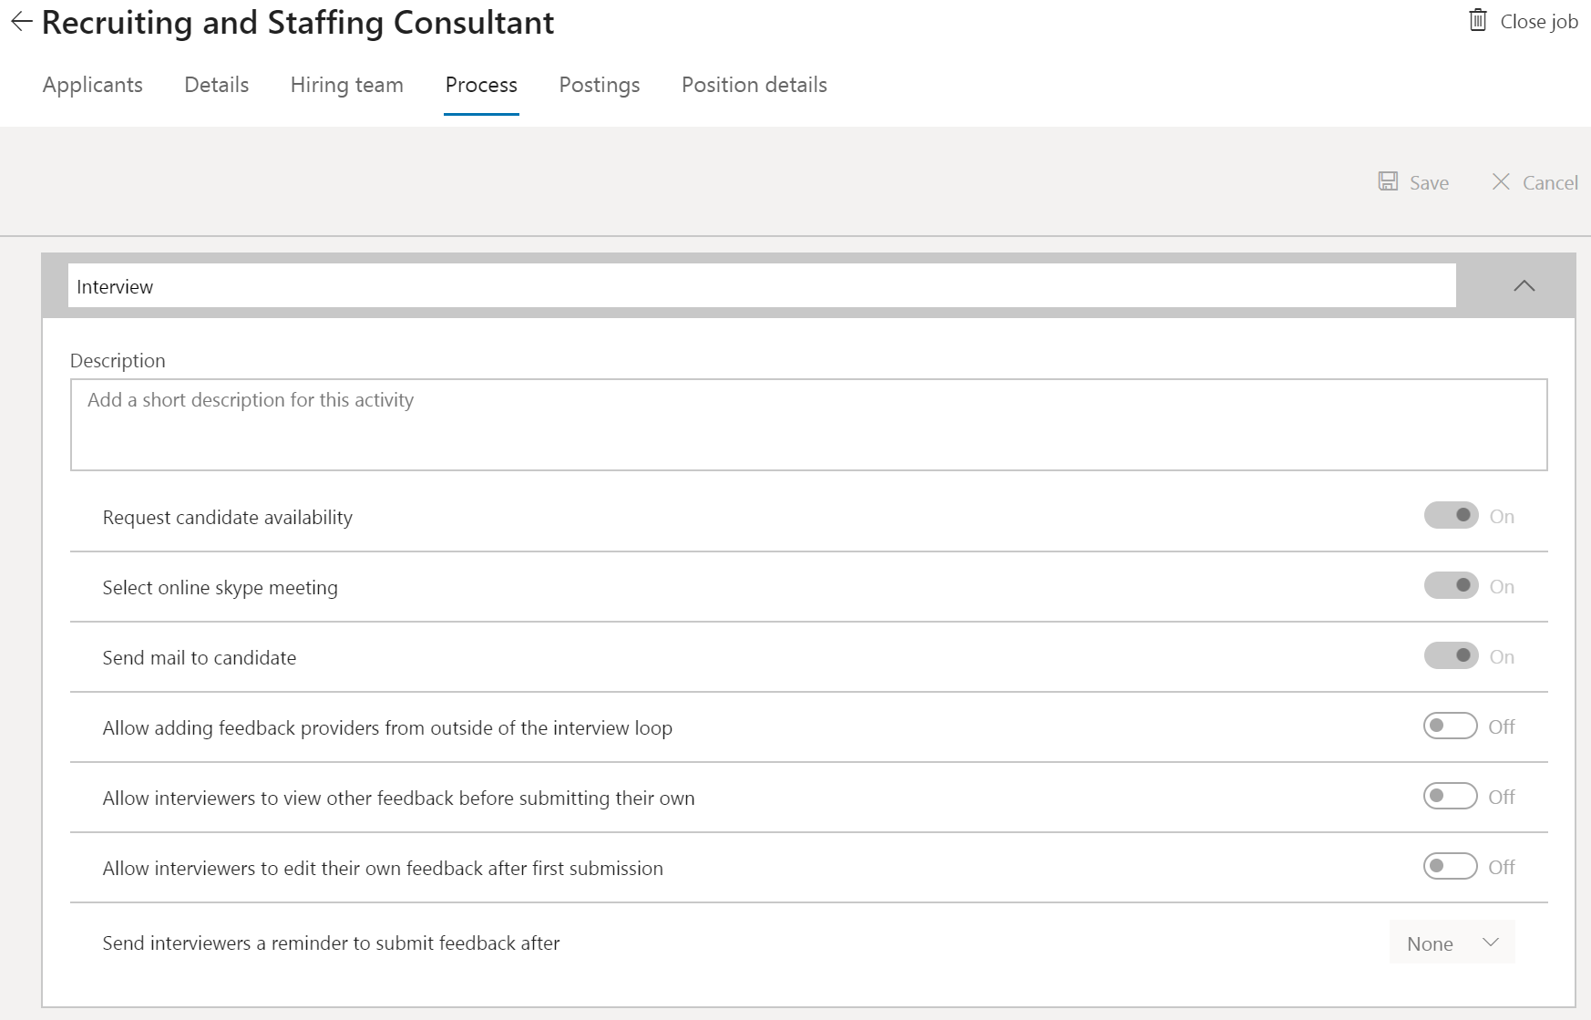Allow interviewers to view other feedback toggle

[x=1450, y=796]
